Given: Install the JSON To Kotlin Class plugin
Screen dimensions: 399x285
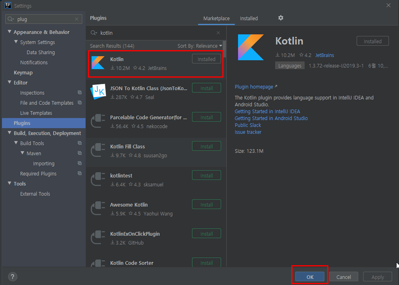Looking at the screenshot, I should point(207,88).
